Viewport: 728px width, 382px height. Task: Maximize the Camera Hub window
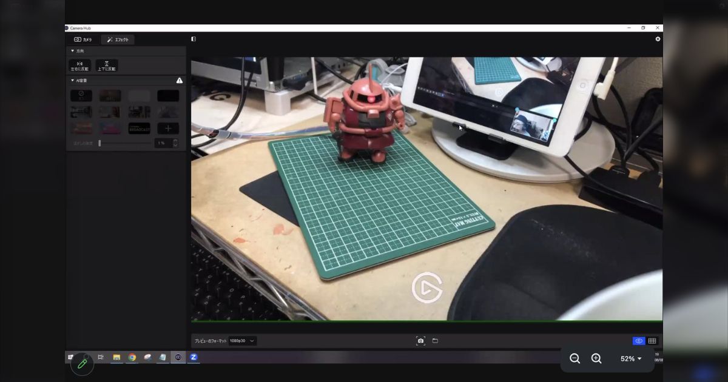643,28
